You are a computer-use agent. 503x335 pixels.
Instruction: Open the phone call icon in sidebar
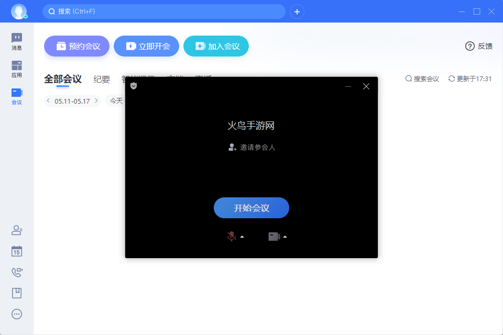coord(17,272)
